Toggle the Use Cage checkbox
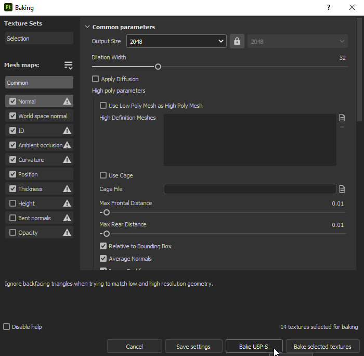This screenshot has width=364, height=356. (103, 175)
